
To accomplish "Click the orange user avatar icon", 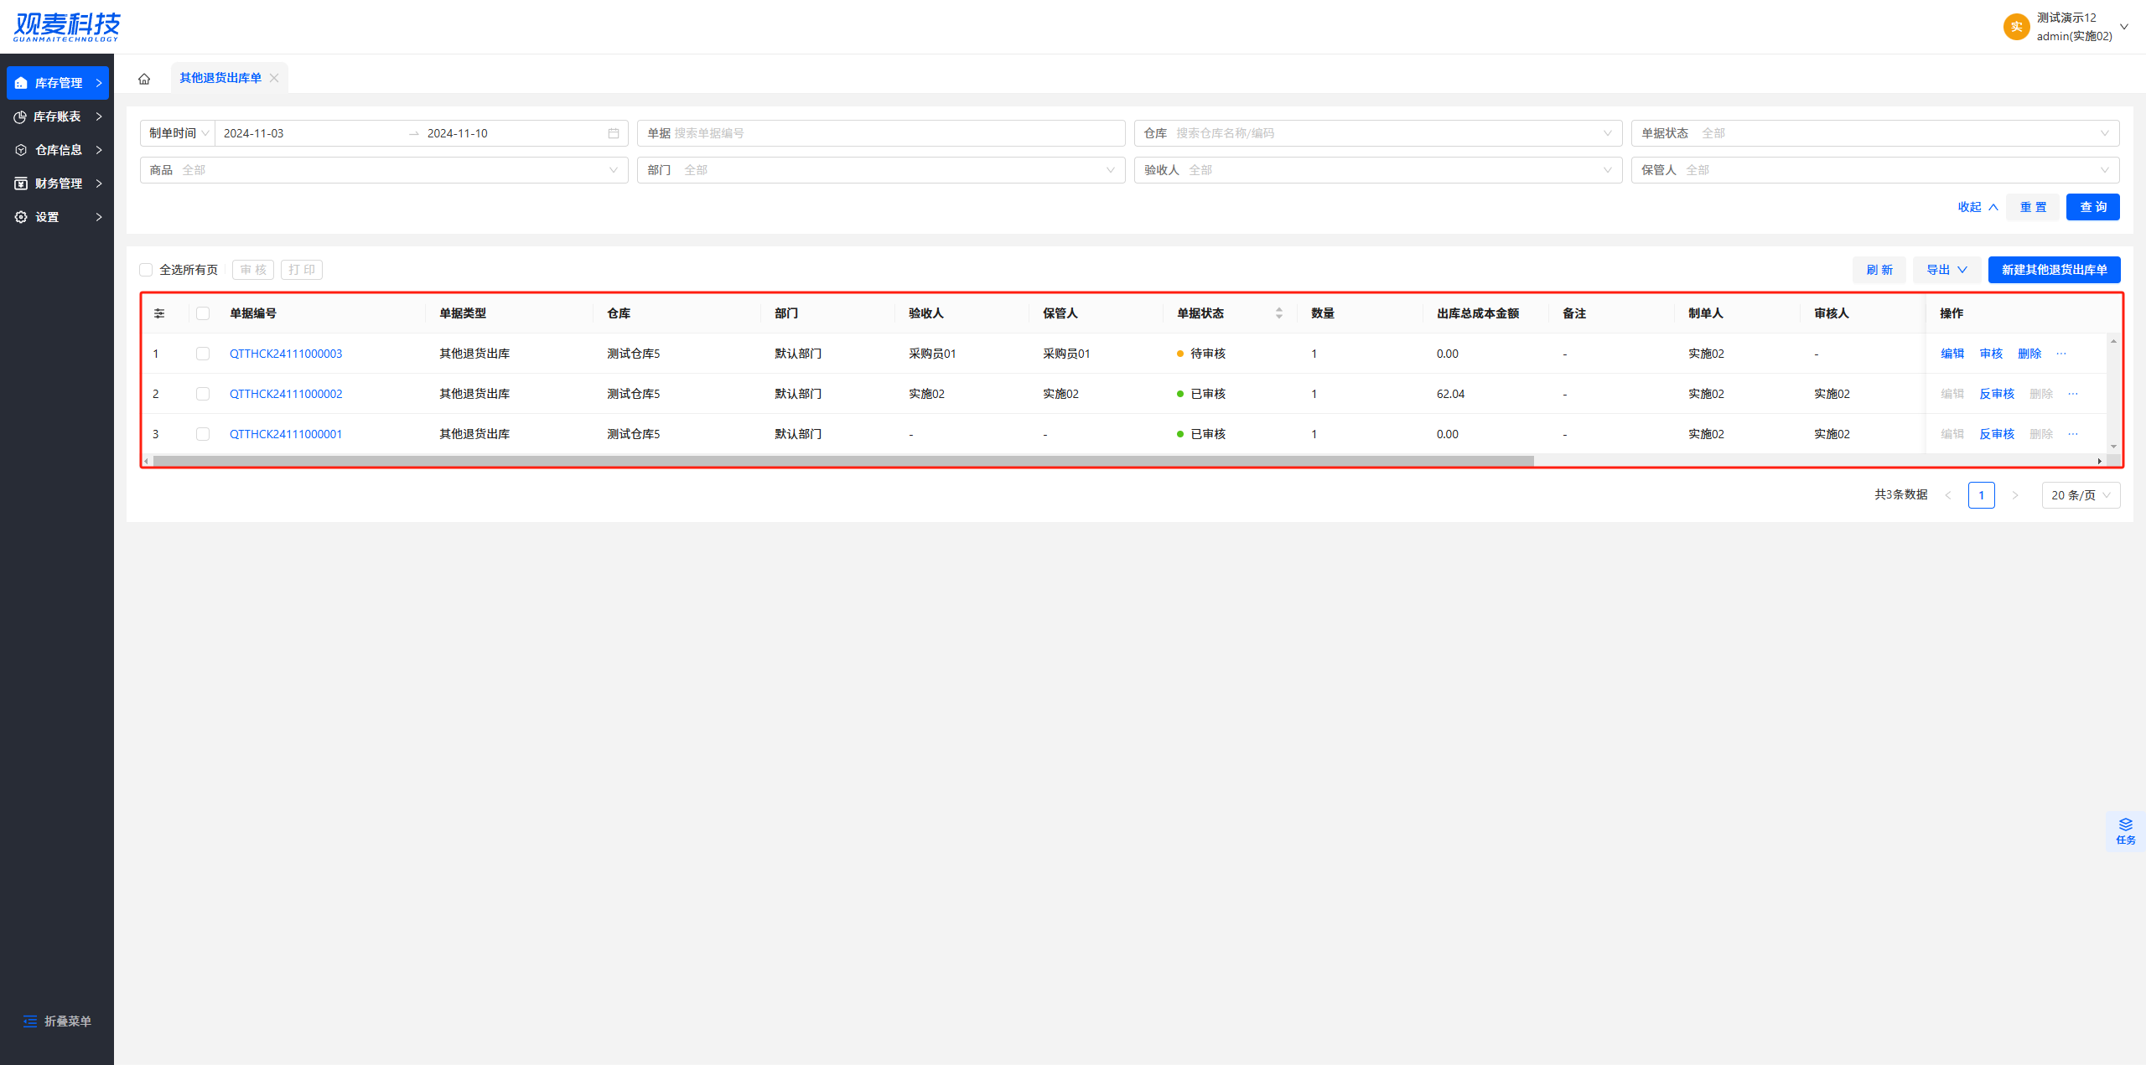I will [2016, 27].
